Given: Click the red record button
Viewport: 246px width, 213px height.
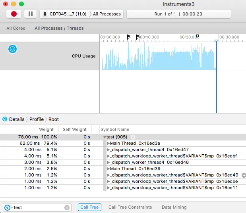Looking at the screenshot, I should tap(14, 14).
